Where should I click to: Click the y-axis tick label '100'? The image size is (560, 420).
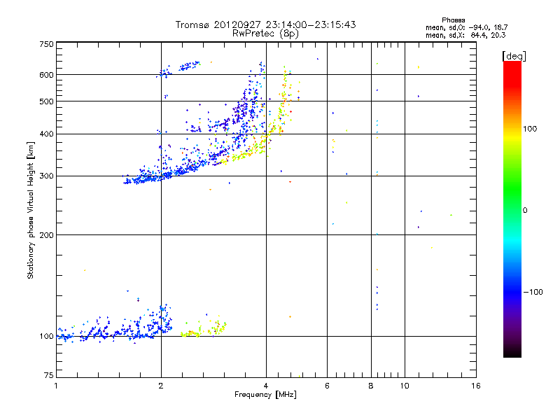[47, 337]
